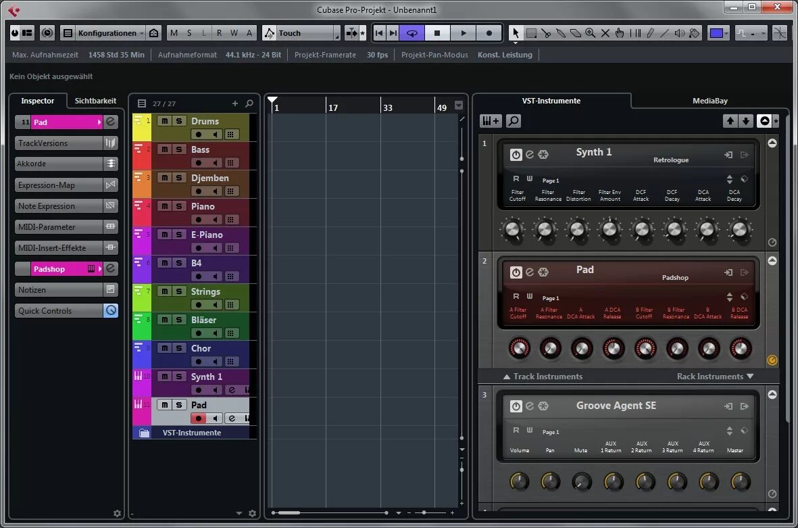Switch to the Sichtbarkeit tab
Viewport: 798px width, 528px height.
coord(95,101)
